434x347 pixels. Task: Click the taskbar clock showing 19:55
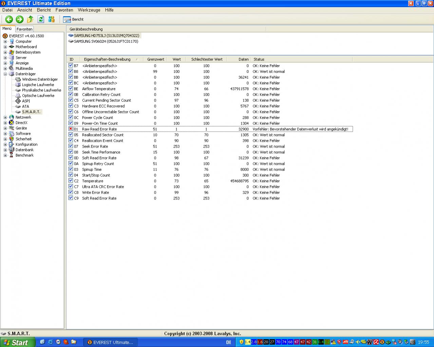(x=423, y=342)
